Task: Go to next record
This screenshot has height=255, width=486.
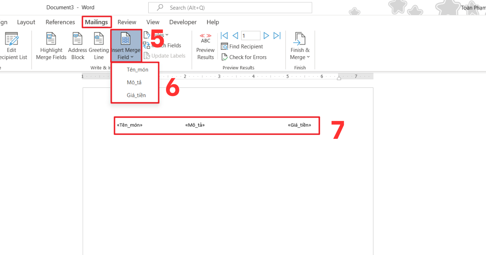Action: (266, 36)
